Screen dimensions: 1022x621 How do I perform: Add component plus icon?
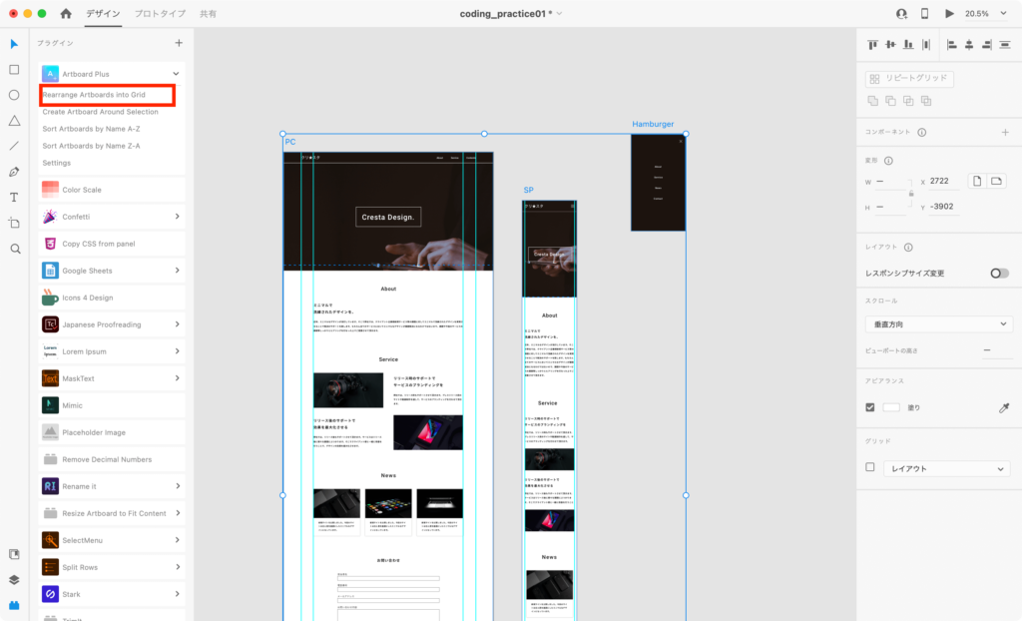[x=1005, y=132]
